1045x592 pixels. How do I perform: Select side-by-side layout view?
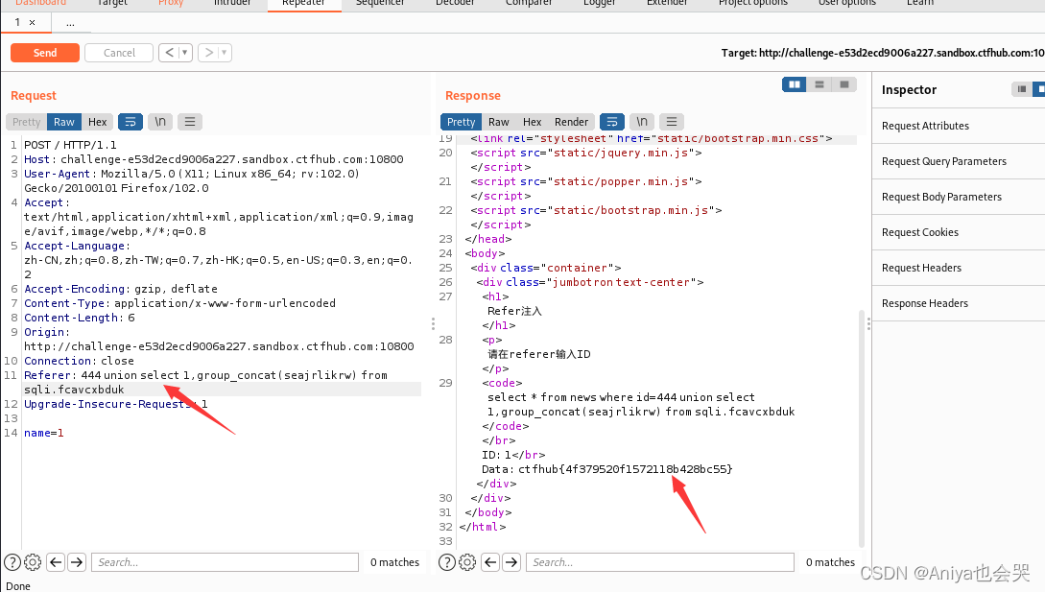pyautogui.click(x=795, y=84)
